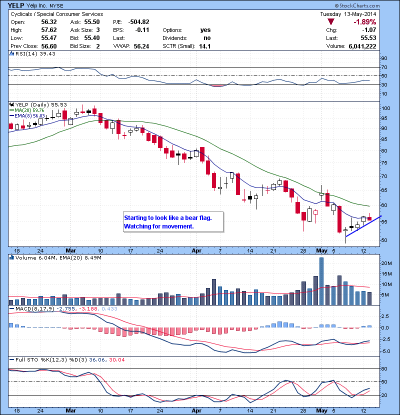
Task: Click the "Watching for movement." annotation line
Action: pos(159,226)
